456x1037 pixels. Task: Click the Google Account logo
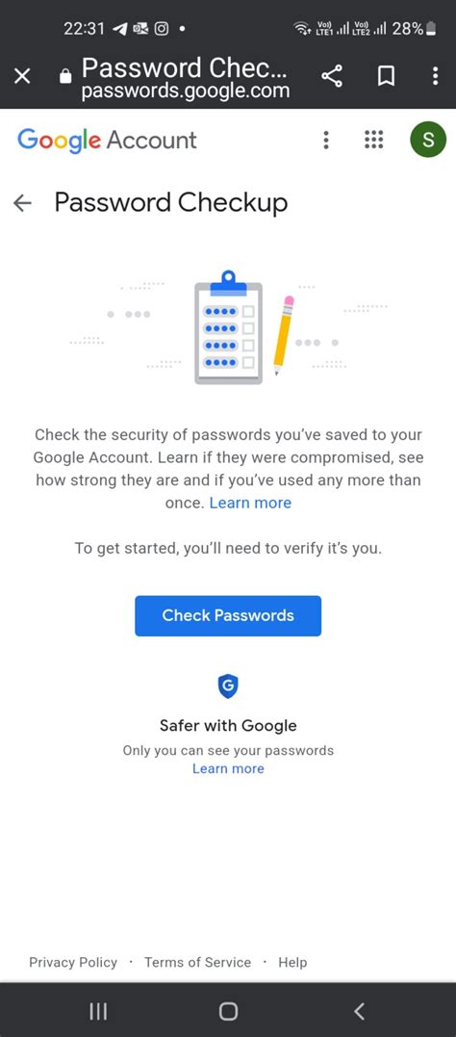pos(107,141)
